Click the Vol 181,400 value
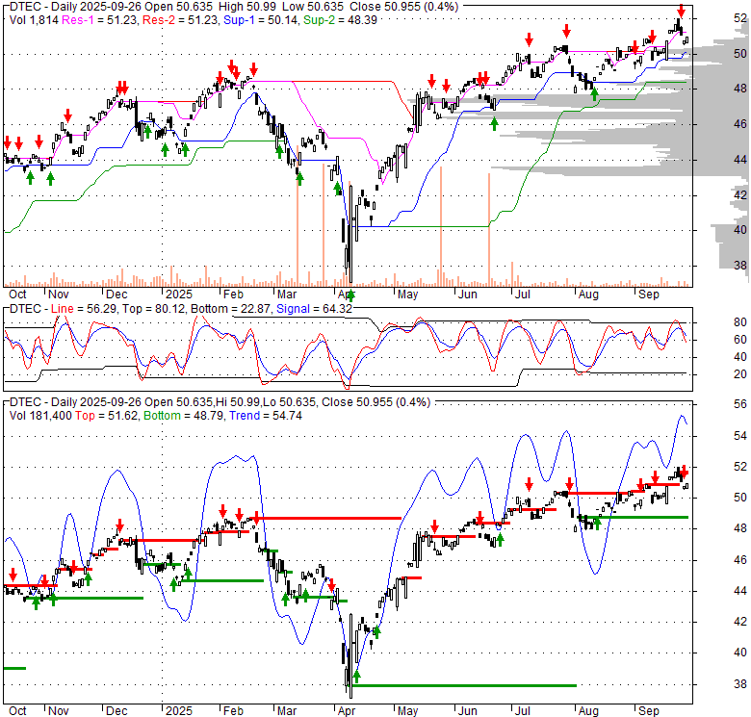 (40, 416)
